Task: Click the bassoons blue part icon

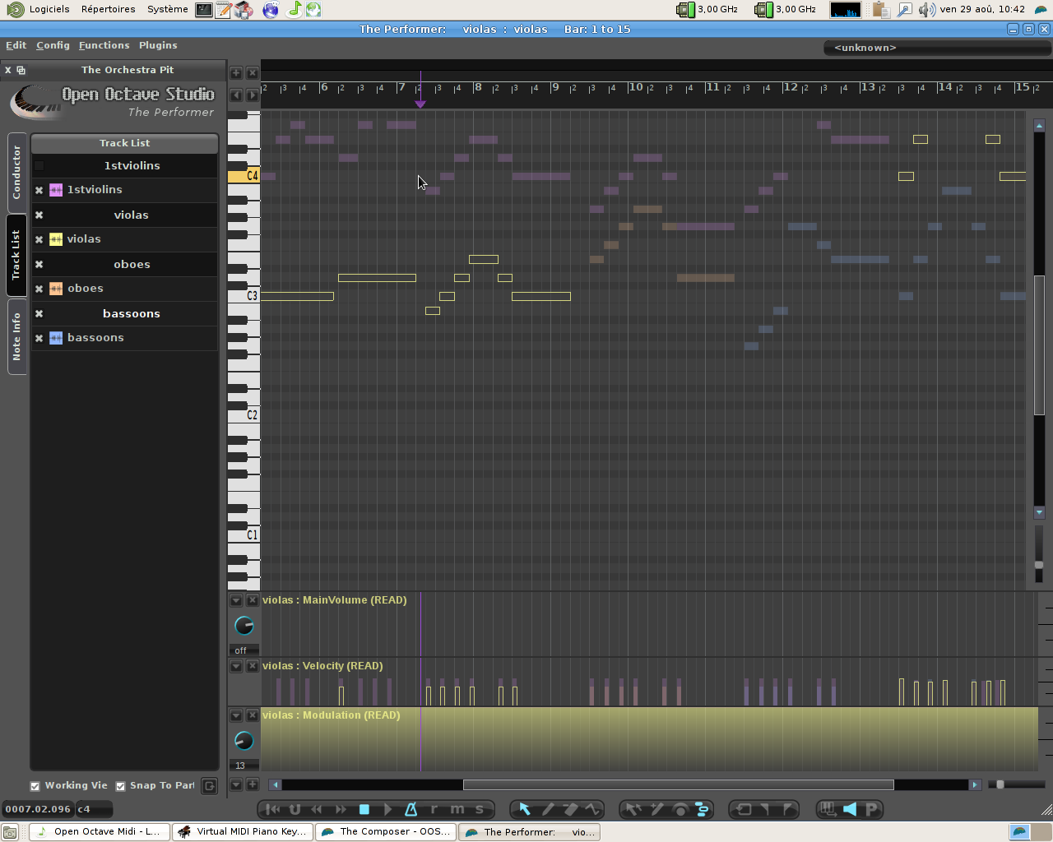Action: [56, 338]
